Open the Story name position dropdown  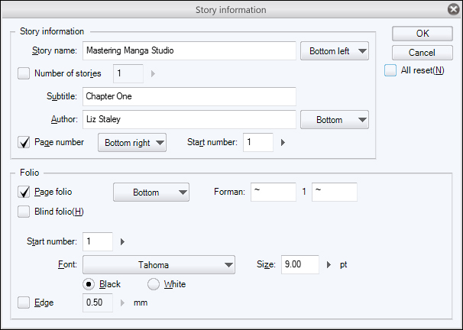click(x=335, y=50)
